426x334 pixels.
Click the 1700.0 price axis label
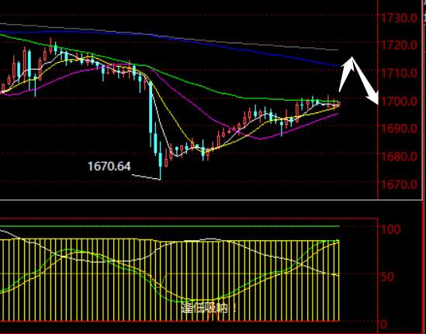coord(399,102)
